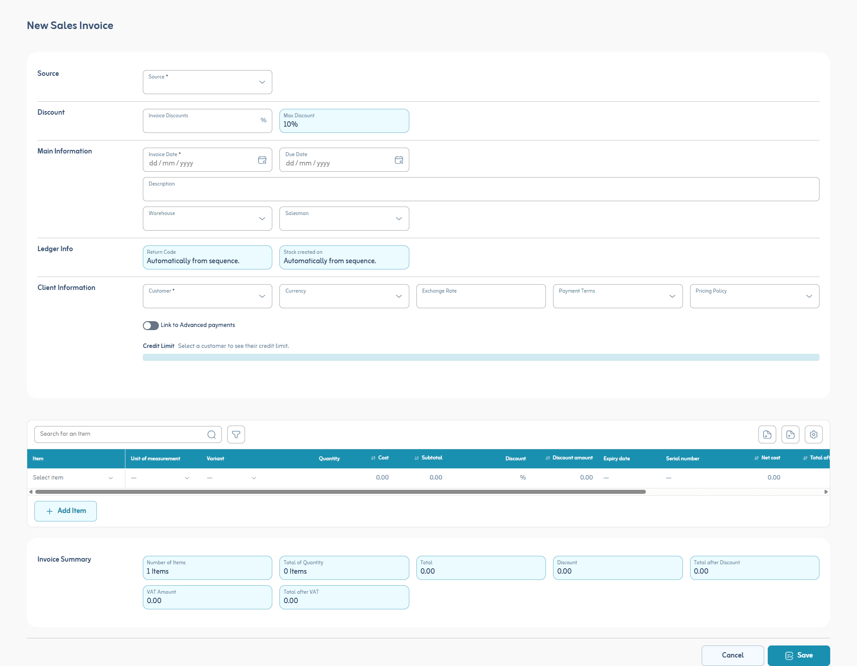Open the Variant dropdown in table row
The height and width of the screenshot is (666, 857).
pos(232,478)
